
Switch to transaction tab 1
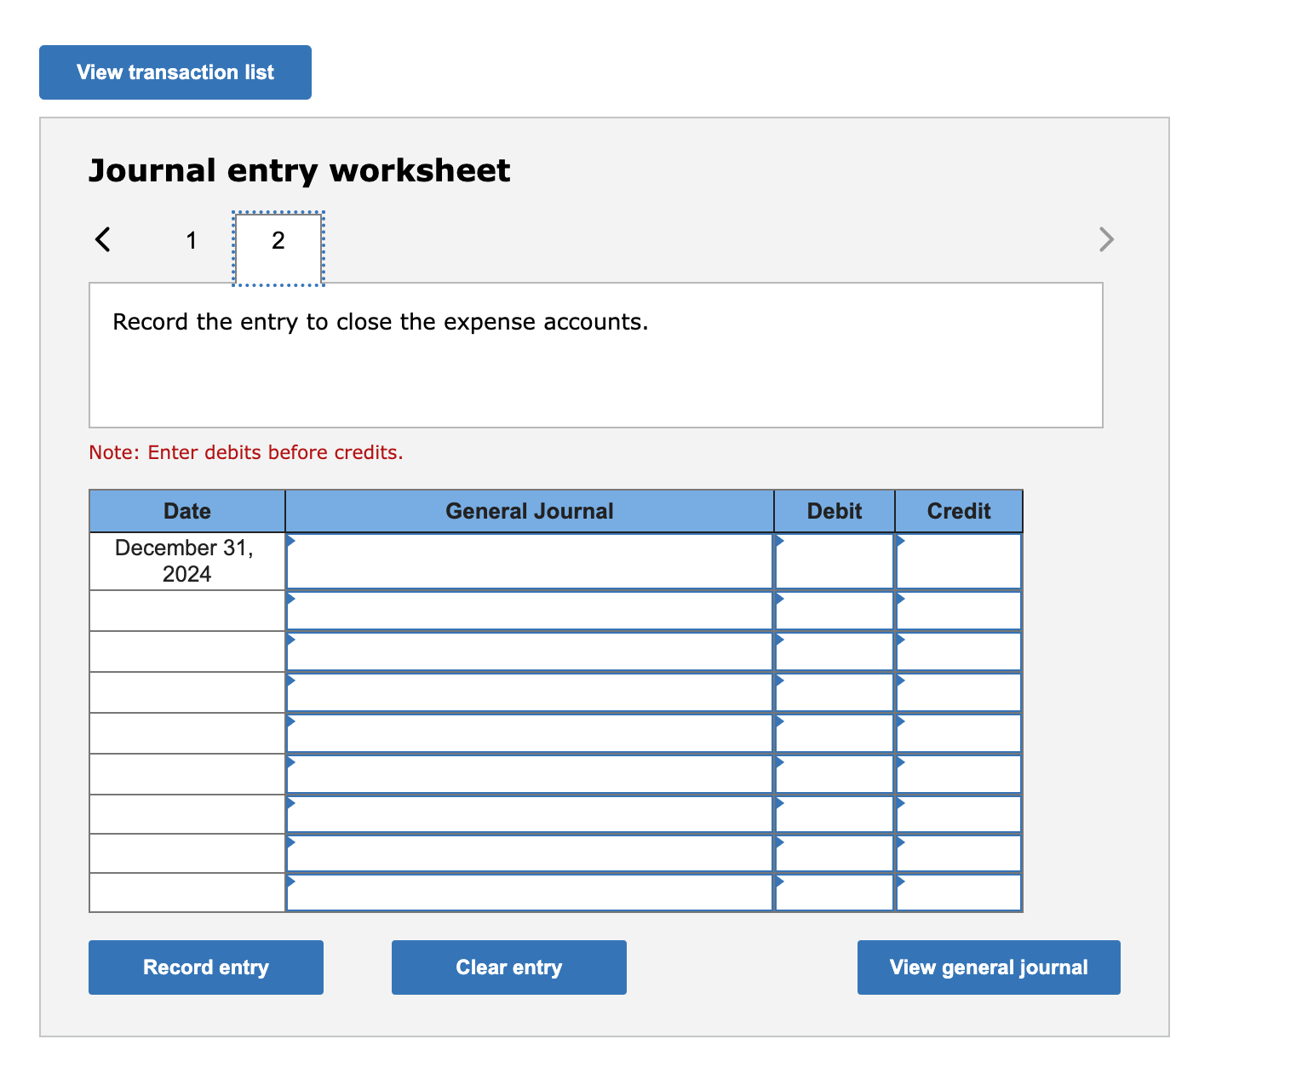click(191, 241)
